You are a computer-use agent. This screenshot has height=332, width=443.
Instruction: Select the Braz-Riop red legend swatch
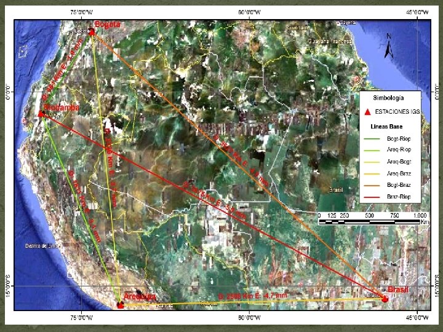pos(372,197)
